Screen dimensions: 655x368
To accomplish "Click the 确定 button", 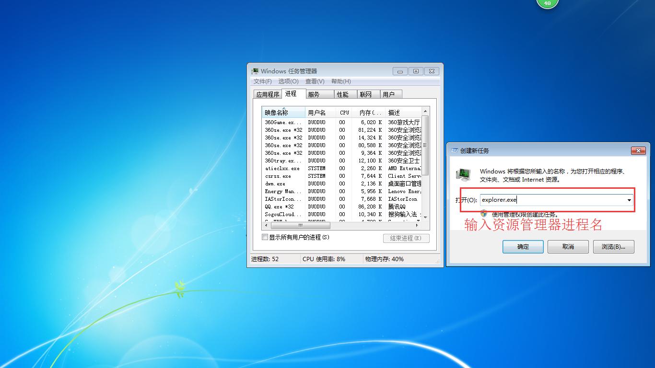I will tap(522, 246).
